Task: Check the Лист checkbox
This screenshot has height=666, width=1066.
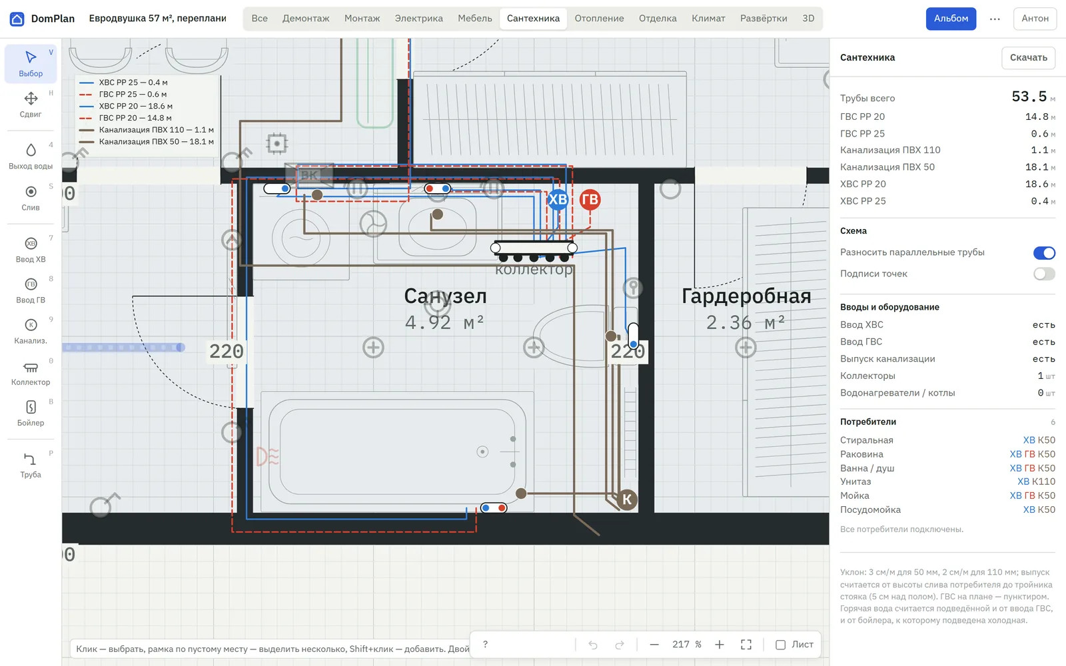Action: point(780,645)
